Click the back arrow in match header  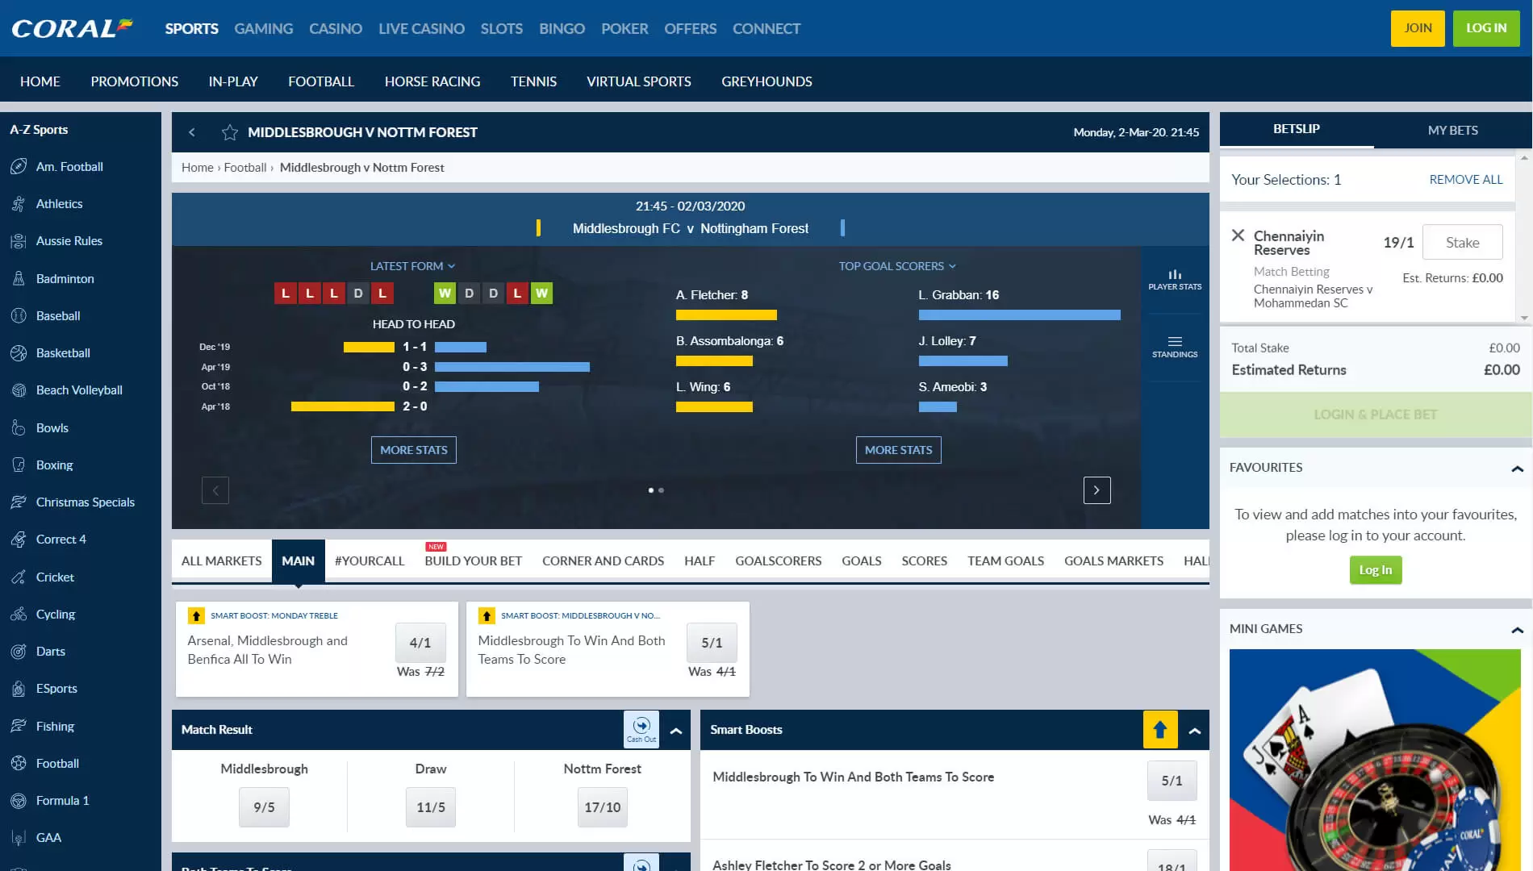[192, 132]
